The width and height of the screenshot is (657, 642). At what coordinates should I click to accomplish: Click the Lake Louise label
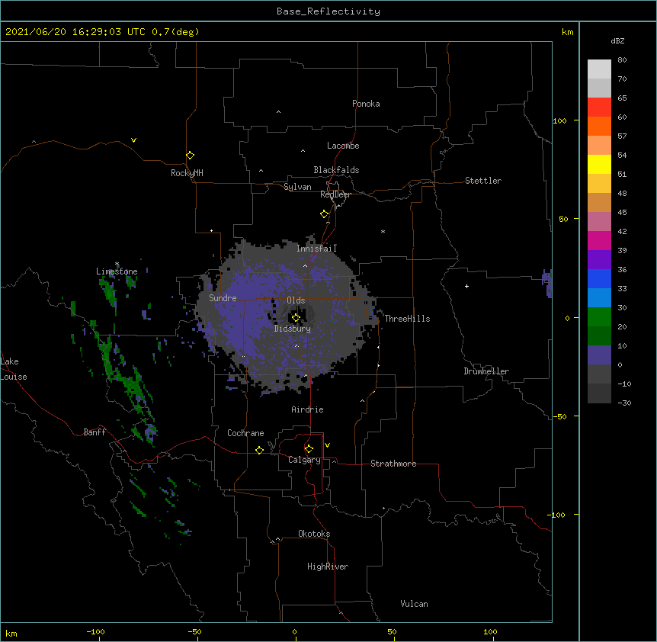point(14,369)
